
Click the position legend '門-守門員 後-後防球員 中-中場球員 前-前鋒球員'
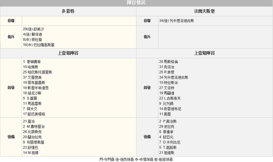coord(136,159)
